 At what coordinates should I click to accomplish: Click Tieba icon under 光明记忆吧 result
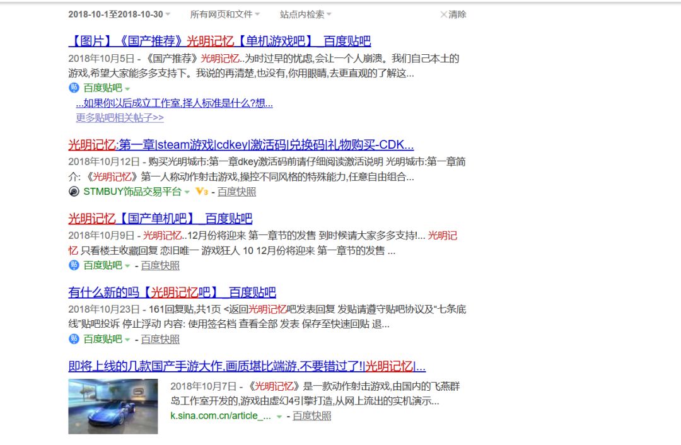74,338
